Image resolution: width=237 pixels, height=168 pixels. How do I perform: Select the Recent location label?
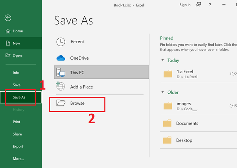coord(77,42)
